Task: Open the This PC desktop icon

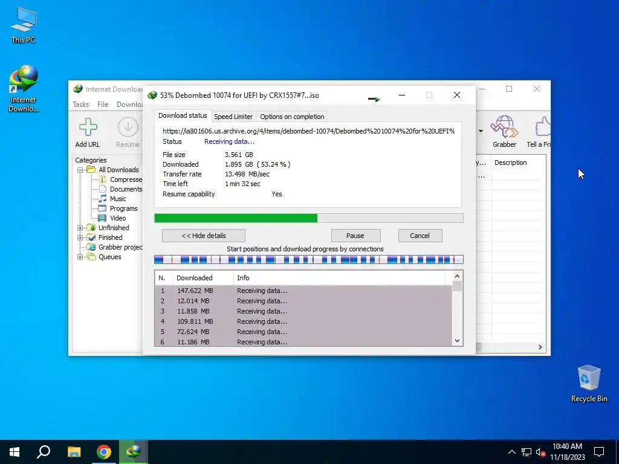Action: pos(24,25)
